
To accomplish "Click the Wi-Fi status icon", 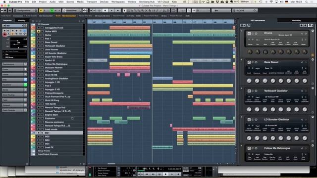I will click(x=271, y=2).
